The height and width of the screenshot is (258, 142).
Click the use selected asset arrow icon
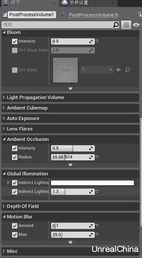pyautogui.click(x=118, y=70)
